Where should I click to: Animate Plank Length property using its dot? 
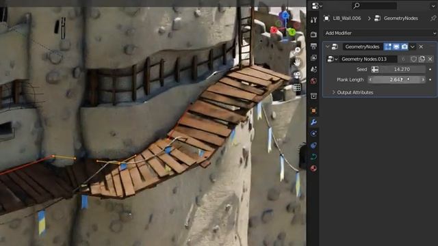tap(430, 80)
